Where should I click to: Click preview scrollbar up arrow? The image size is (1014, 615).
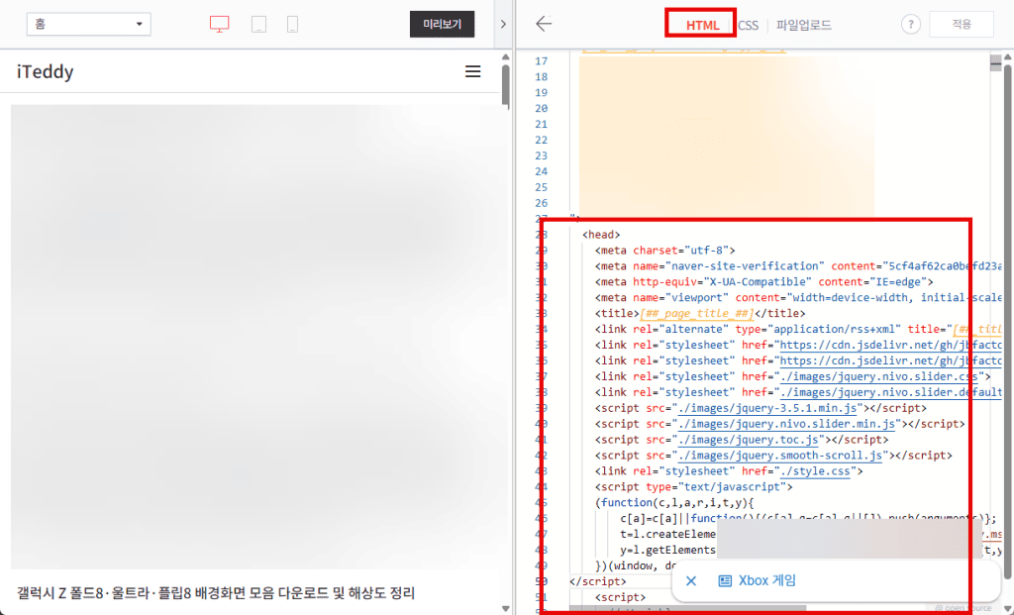(506, 57)
